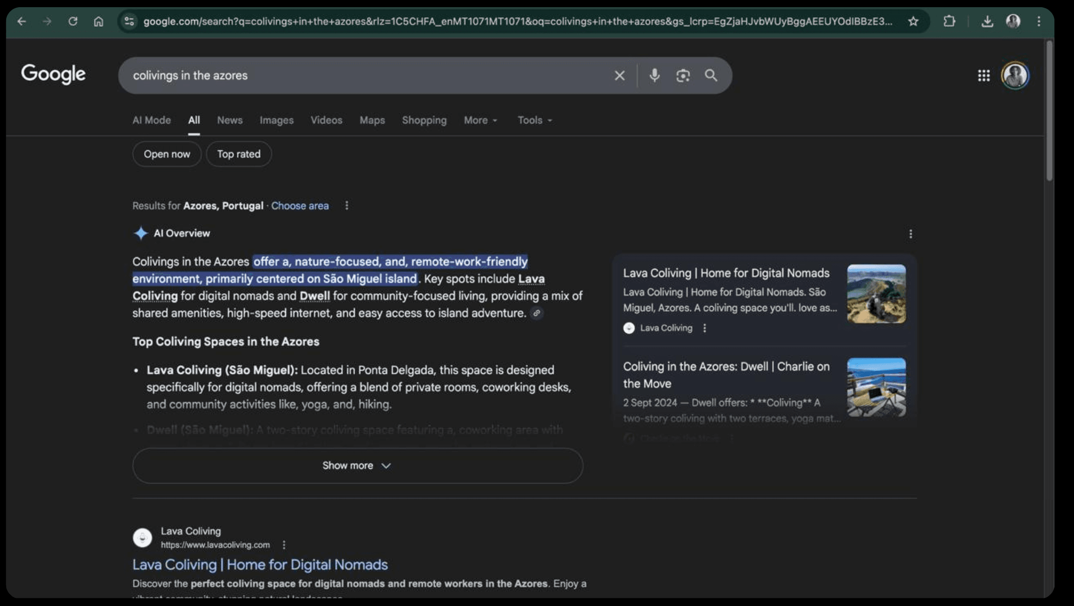Image resolution: width=1074 pixels, height=606 pixels.
Task: Click the Choose area link
Action: (300, 206)
